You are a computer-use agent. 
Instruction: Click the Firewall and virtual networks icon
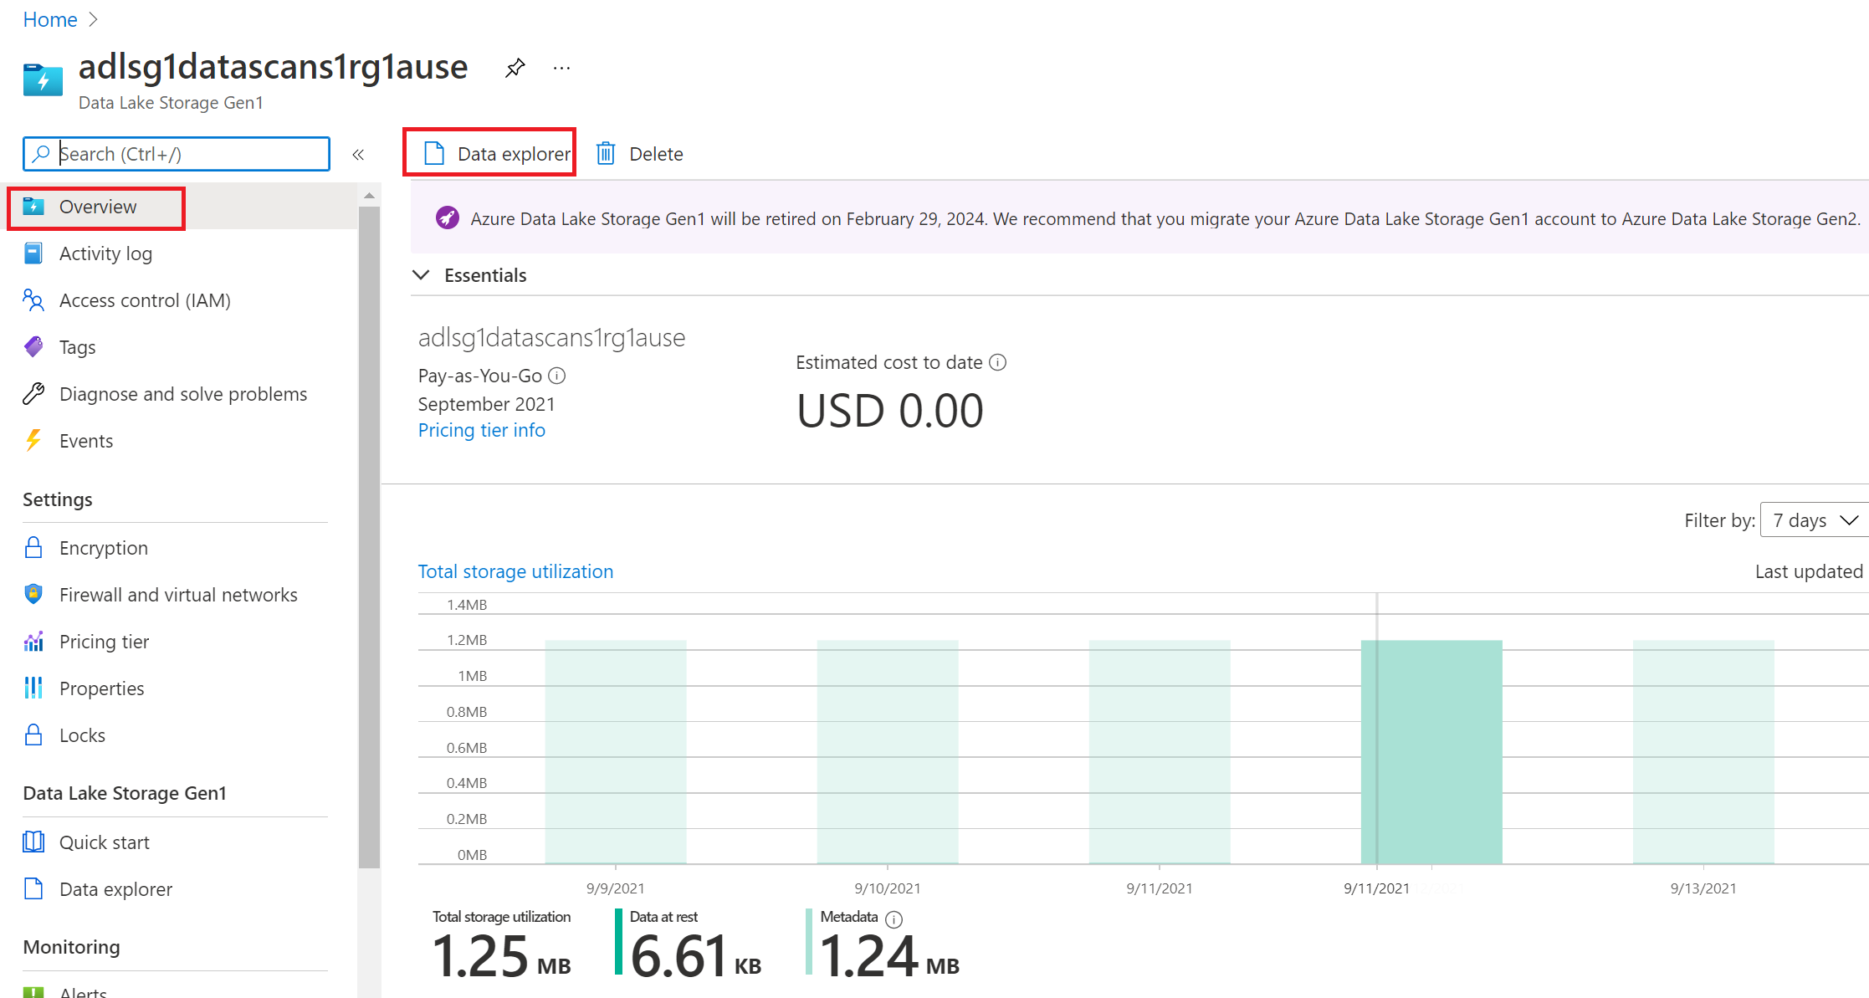pyautogui.click(x=33, y=594)
